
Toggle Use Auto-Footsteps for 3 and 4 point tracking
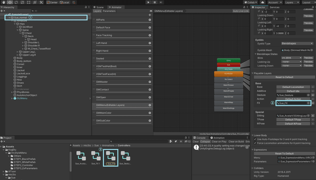coord(255,139)
